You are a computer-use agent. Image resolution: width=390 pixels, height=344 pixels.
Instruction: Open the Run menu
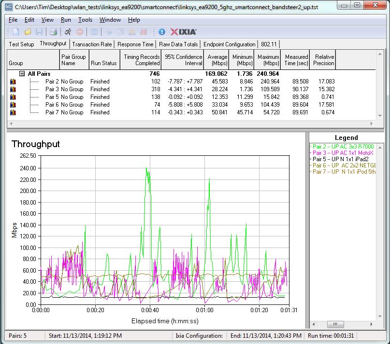tap(66, 20)
